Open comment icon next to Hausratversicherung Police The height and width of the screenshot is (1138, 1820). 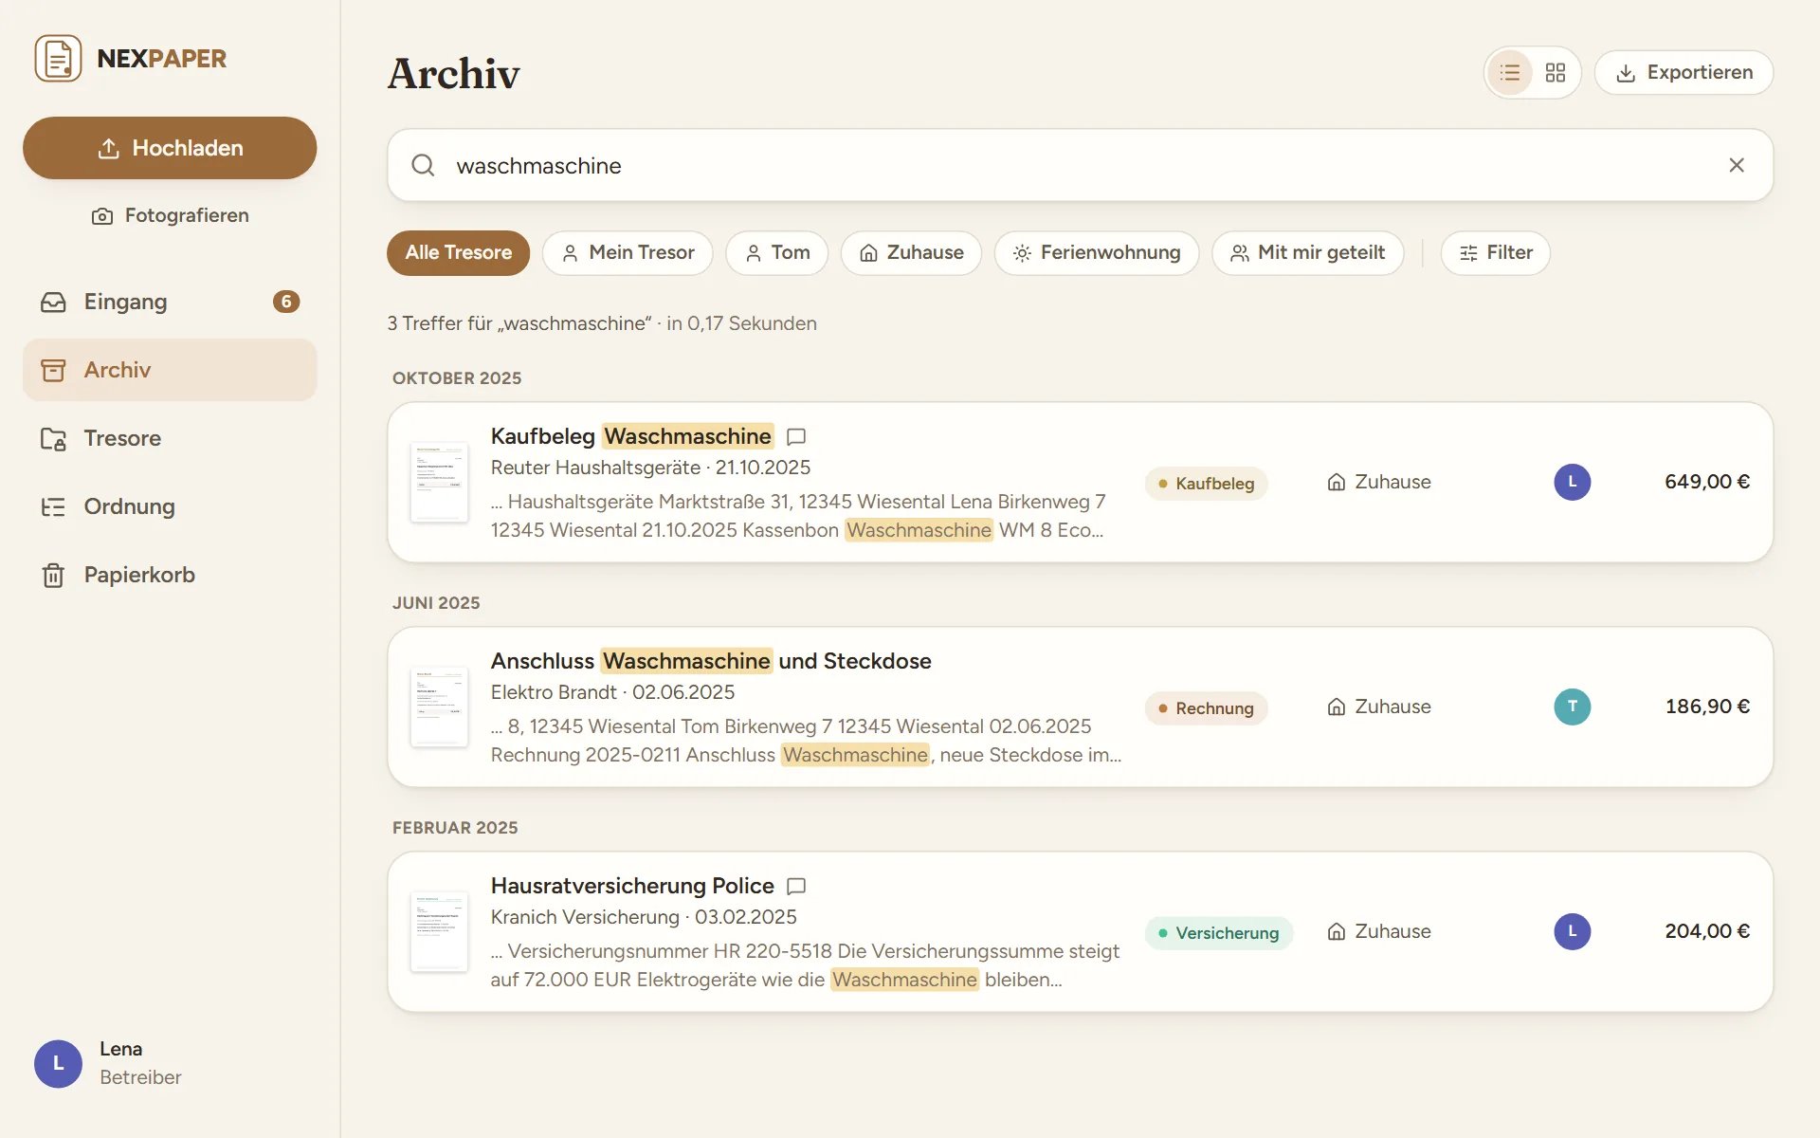coord(796,886)
